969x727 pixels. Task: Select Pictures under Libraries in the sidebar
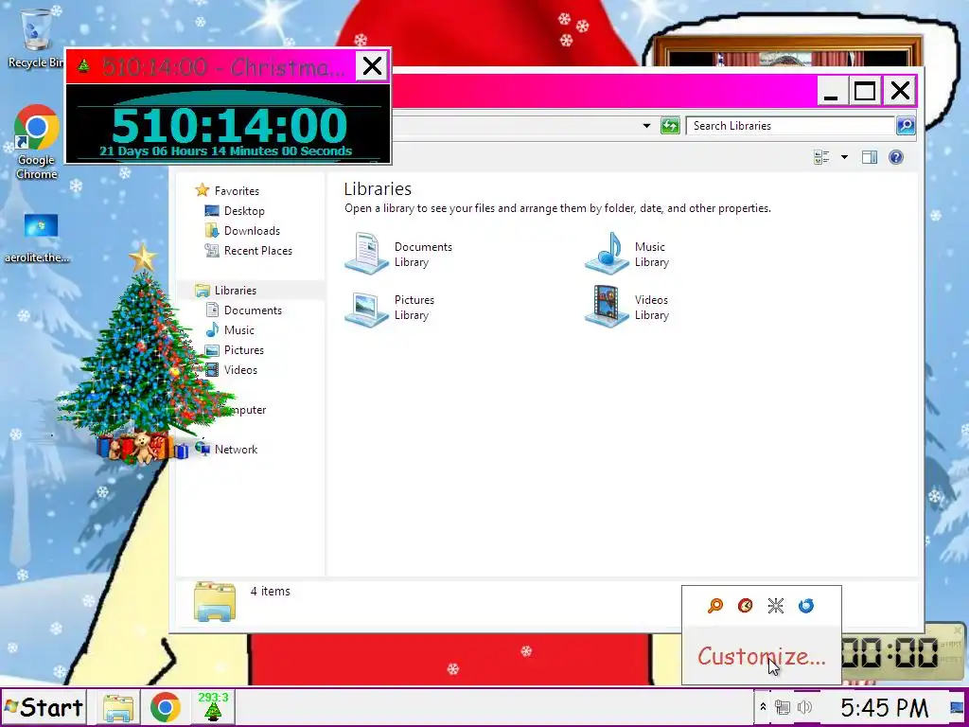243,350
